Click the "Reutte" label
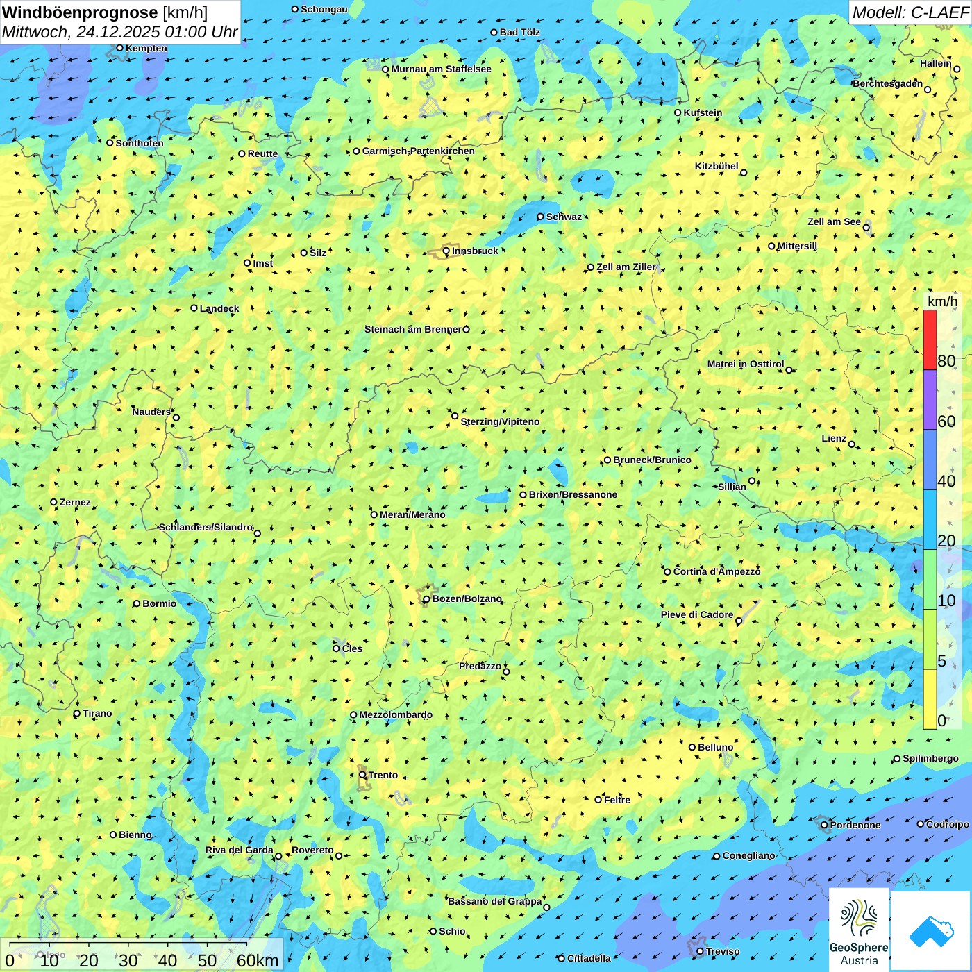Screen dimensions: 972x972 (x=262, y=153)
